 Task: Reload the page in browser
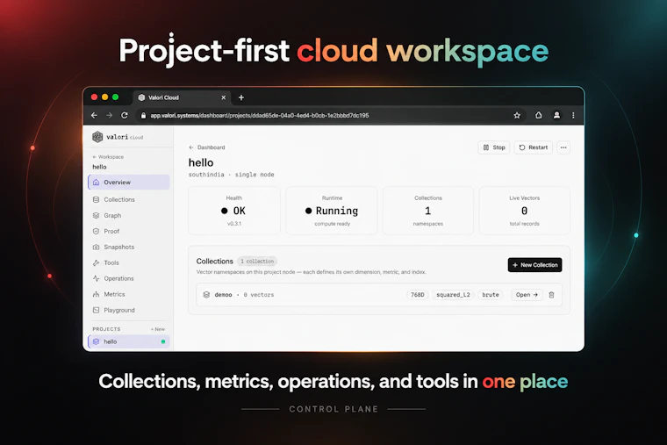point(125,115)
